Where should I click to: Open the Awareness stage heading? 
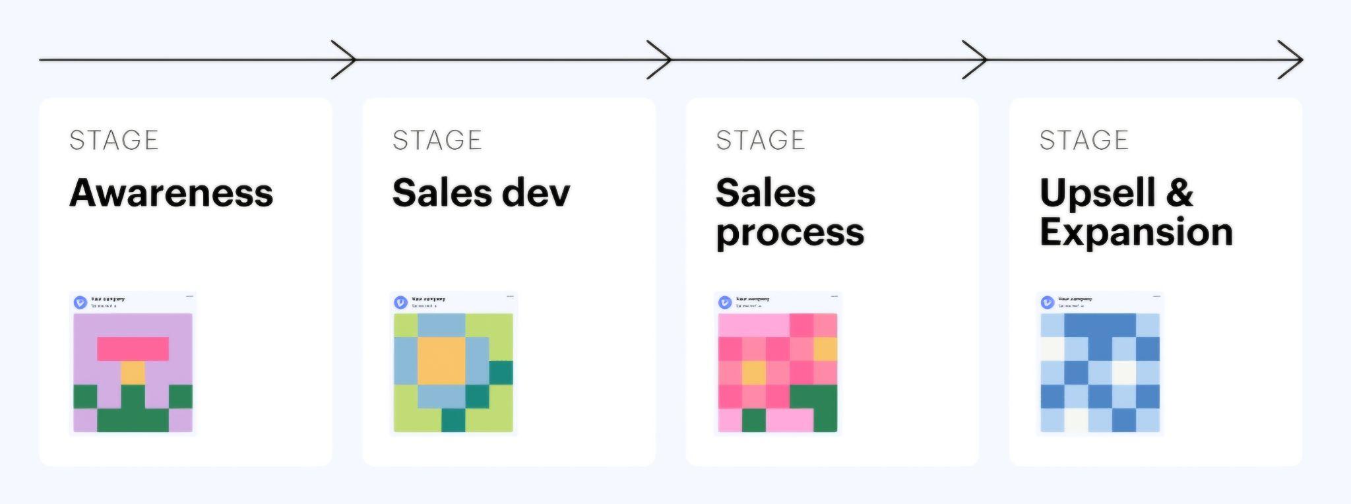click(171, 193)
